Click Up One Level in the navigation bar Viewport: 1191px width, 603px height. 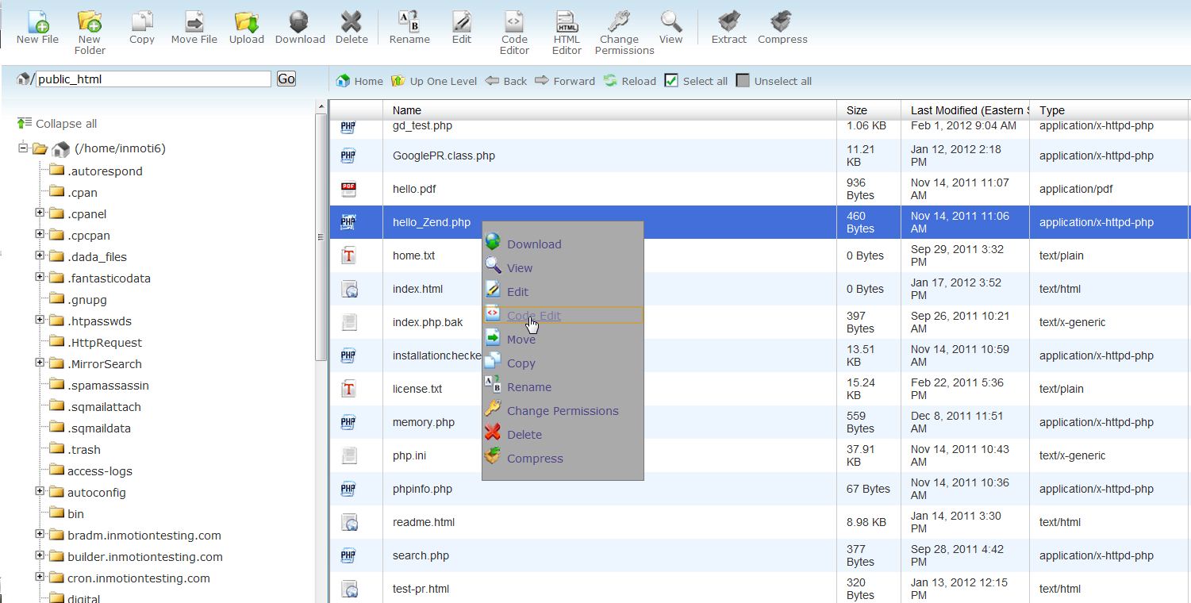coord(439,80)
